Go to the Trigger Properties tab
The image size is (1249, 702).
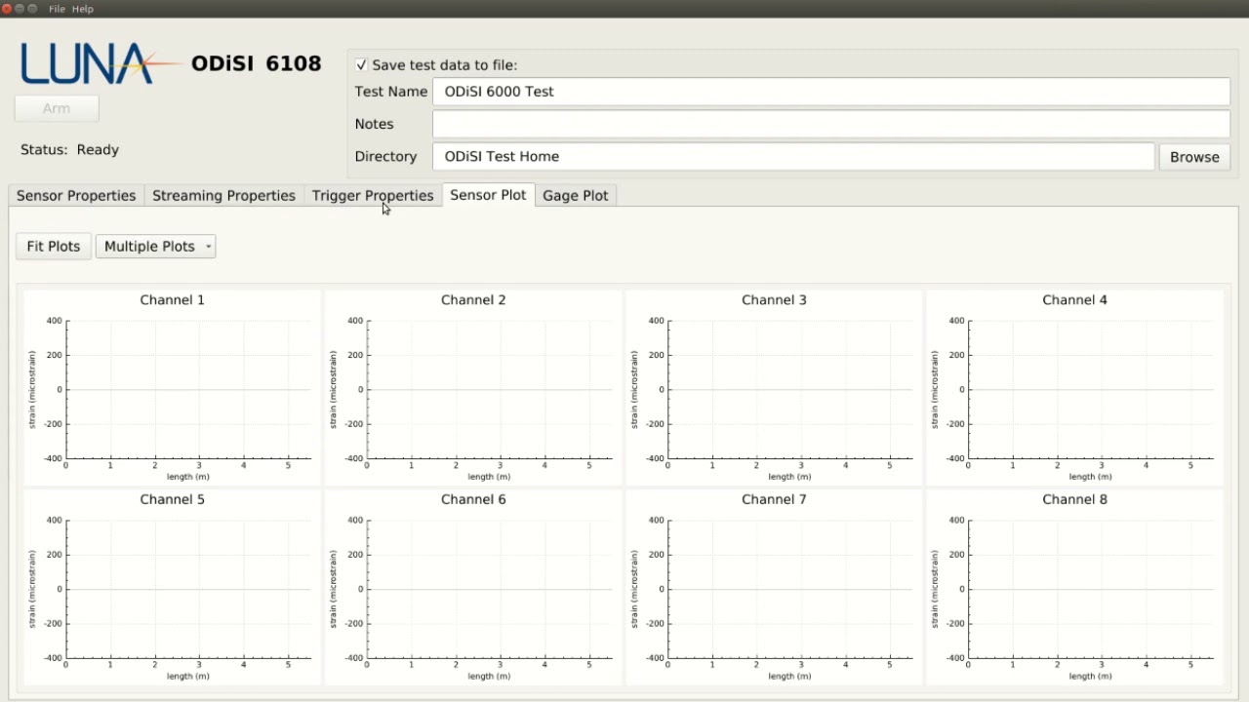pos(373,195)
